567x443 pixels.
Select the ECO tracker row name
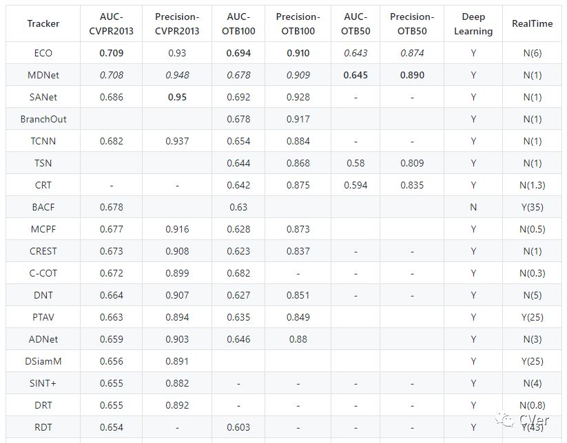43,53
